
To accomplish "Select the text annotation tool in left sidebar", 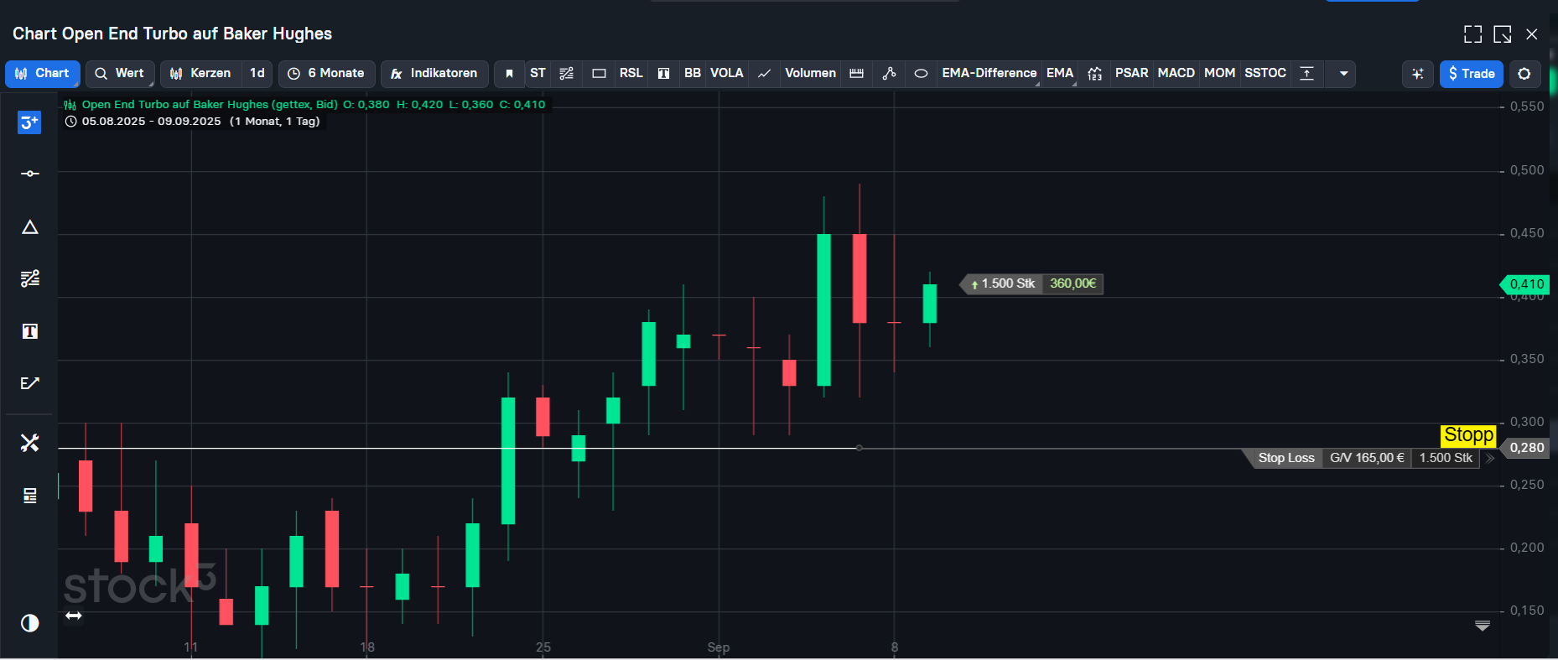I will (29, 331).
